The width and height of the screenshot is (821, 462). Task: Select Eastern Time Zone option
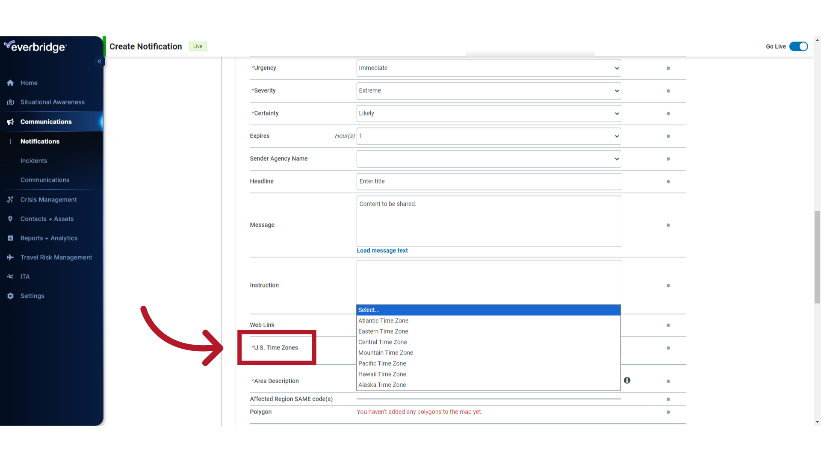click(x=488, y=332)
